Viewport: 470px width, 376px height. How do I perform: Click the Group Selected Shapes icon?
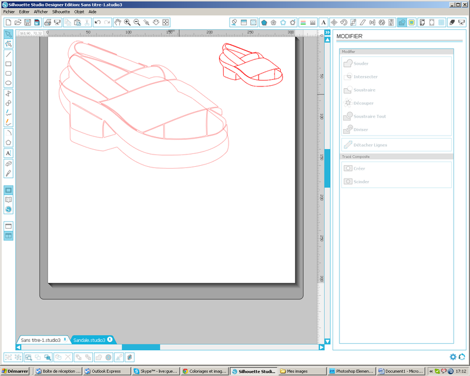point(8,357)
